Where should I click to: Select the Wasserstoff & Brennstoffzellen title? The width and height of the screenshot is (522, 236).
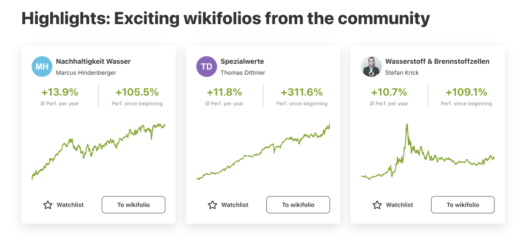click(x=437, y=61)
